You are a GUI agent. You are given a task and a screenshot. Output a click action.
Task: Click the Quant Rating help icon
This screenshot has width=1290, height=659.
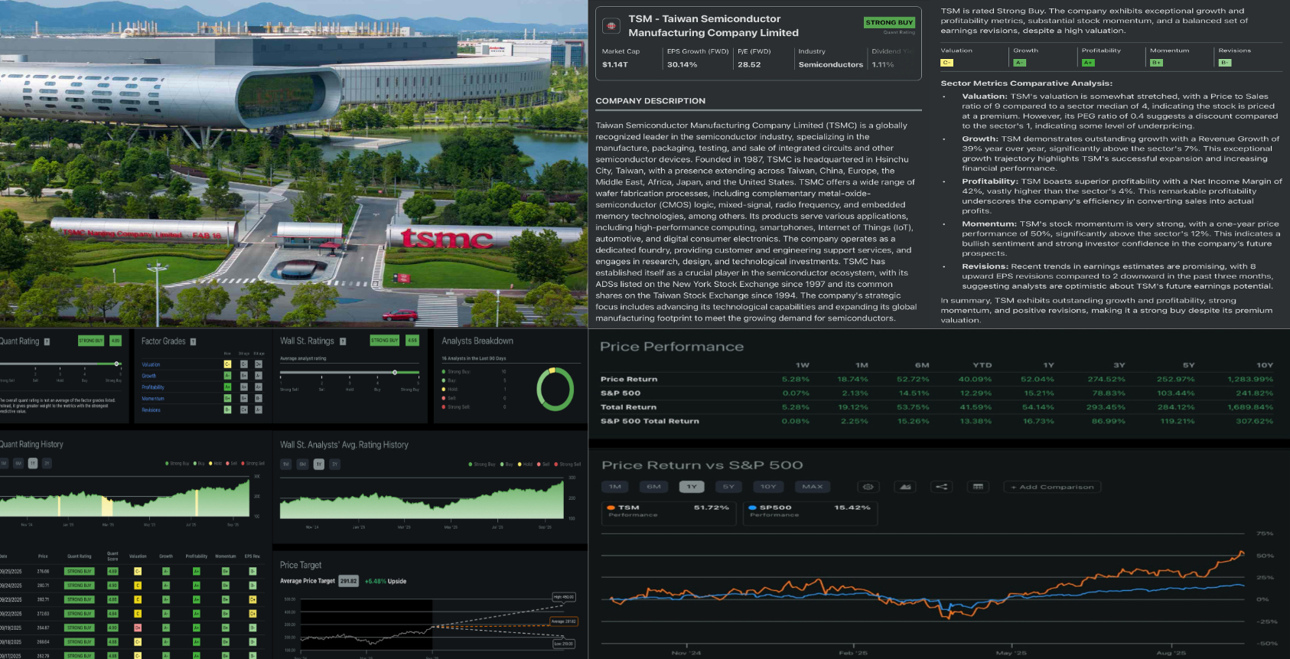[x=47, y=341]
